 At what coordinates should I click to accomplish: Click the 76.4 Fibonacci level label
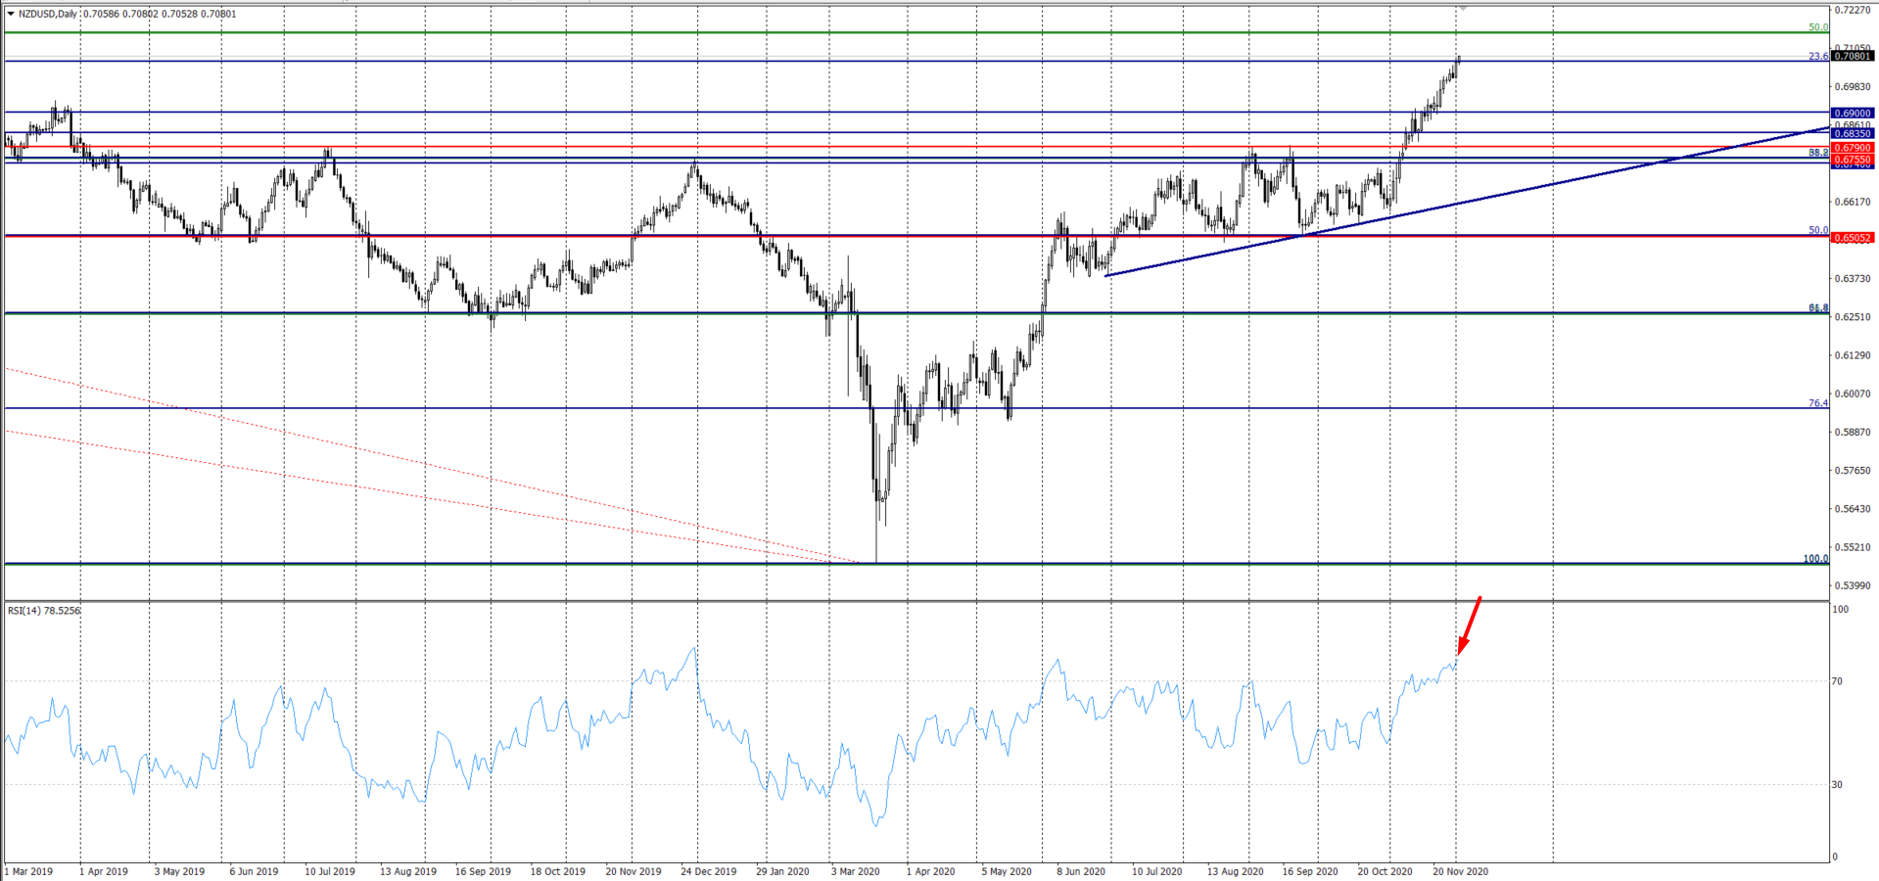1817,403
